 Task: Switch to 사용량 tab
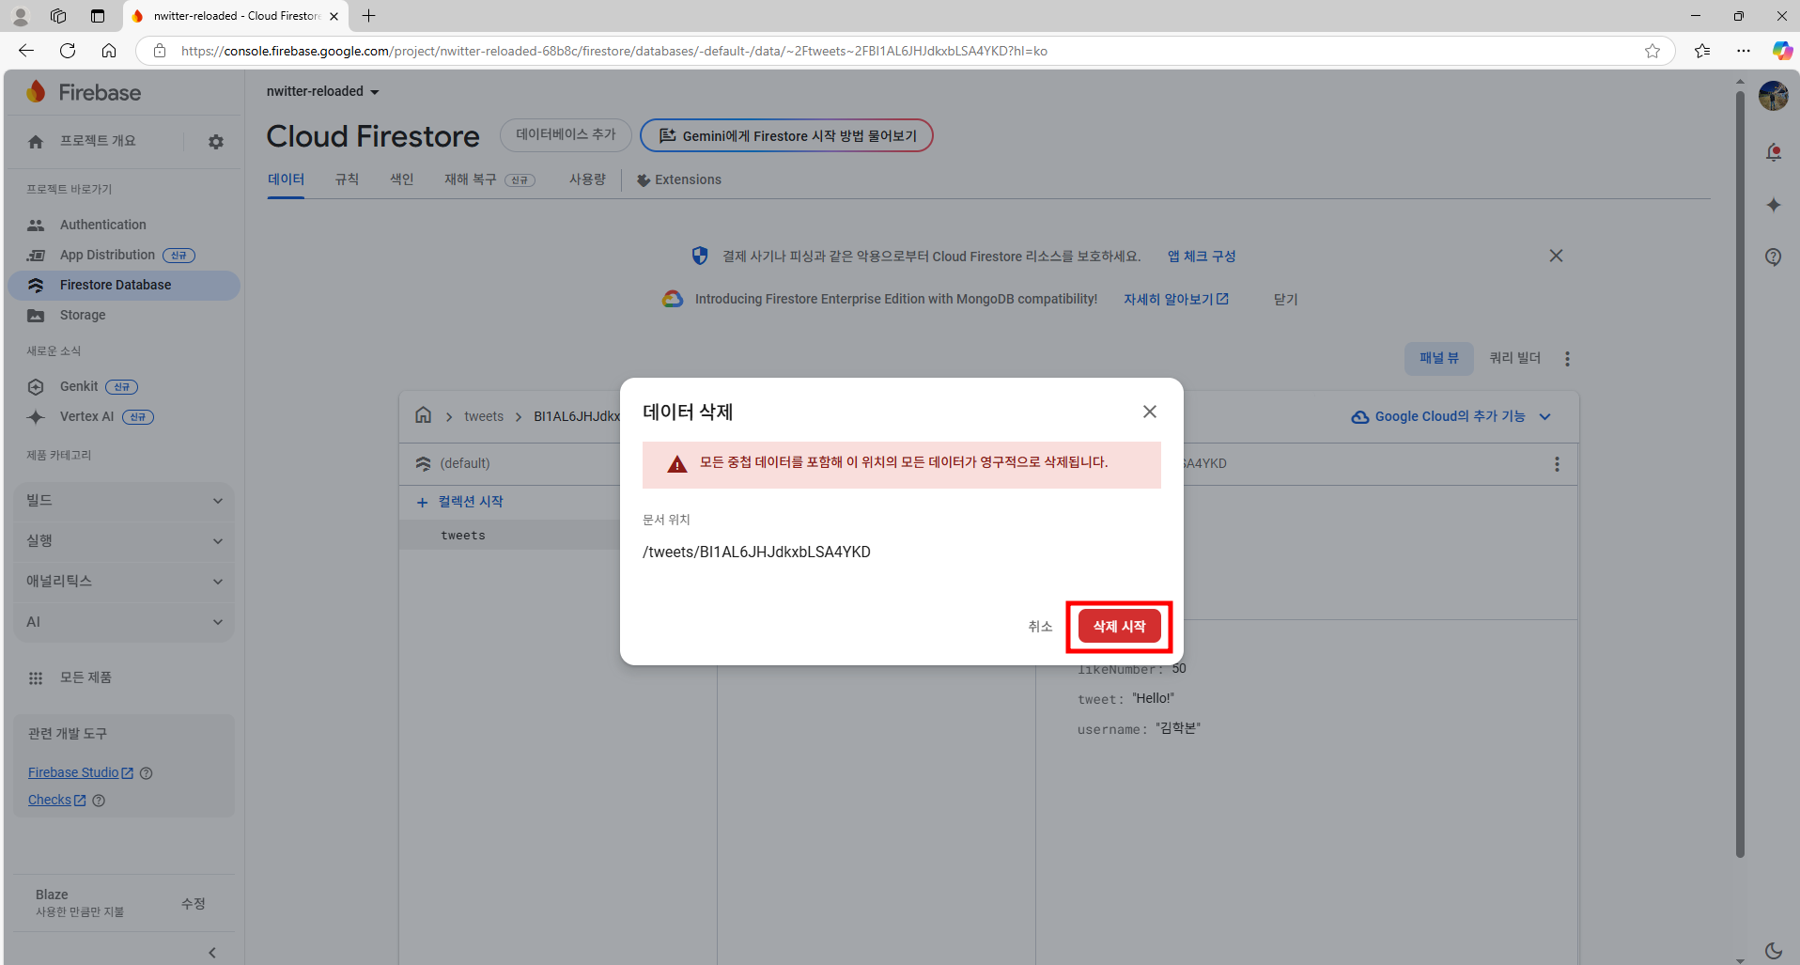click(587, 179)
